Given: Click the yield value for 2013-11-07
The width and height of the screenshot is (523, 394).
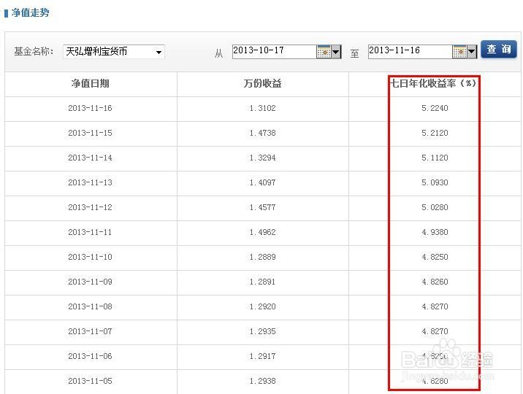Looking at the screenshot, I should tap(435, 331).
